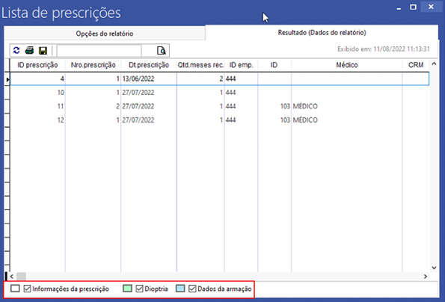Click the print report icon
Viewport: 445px width, 302px height.
tap(29, 51)
